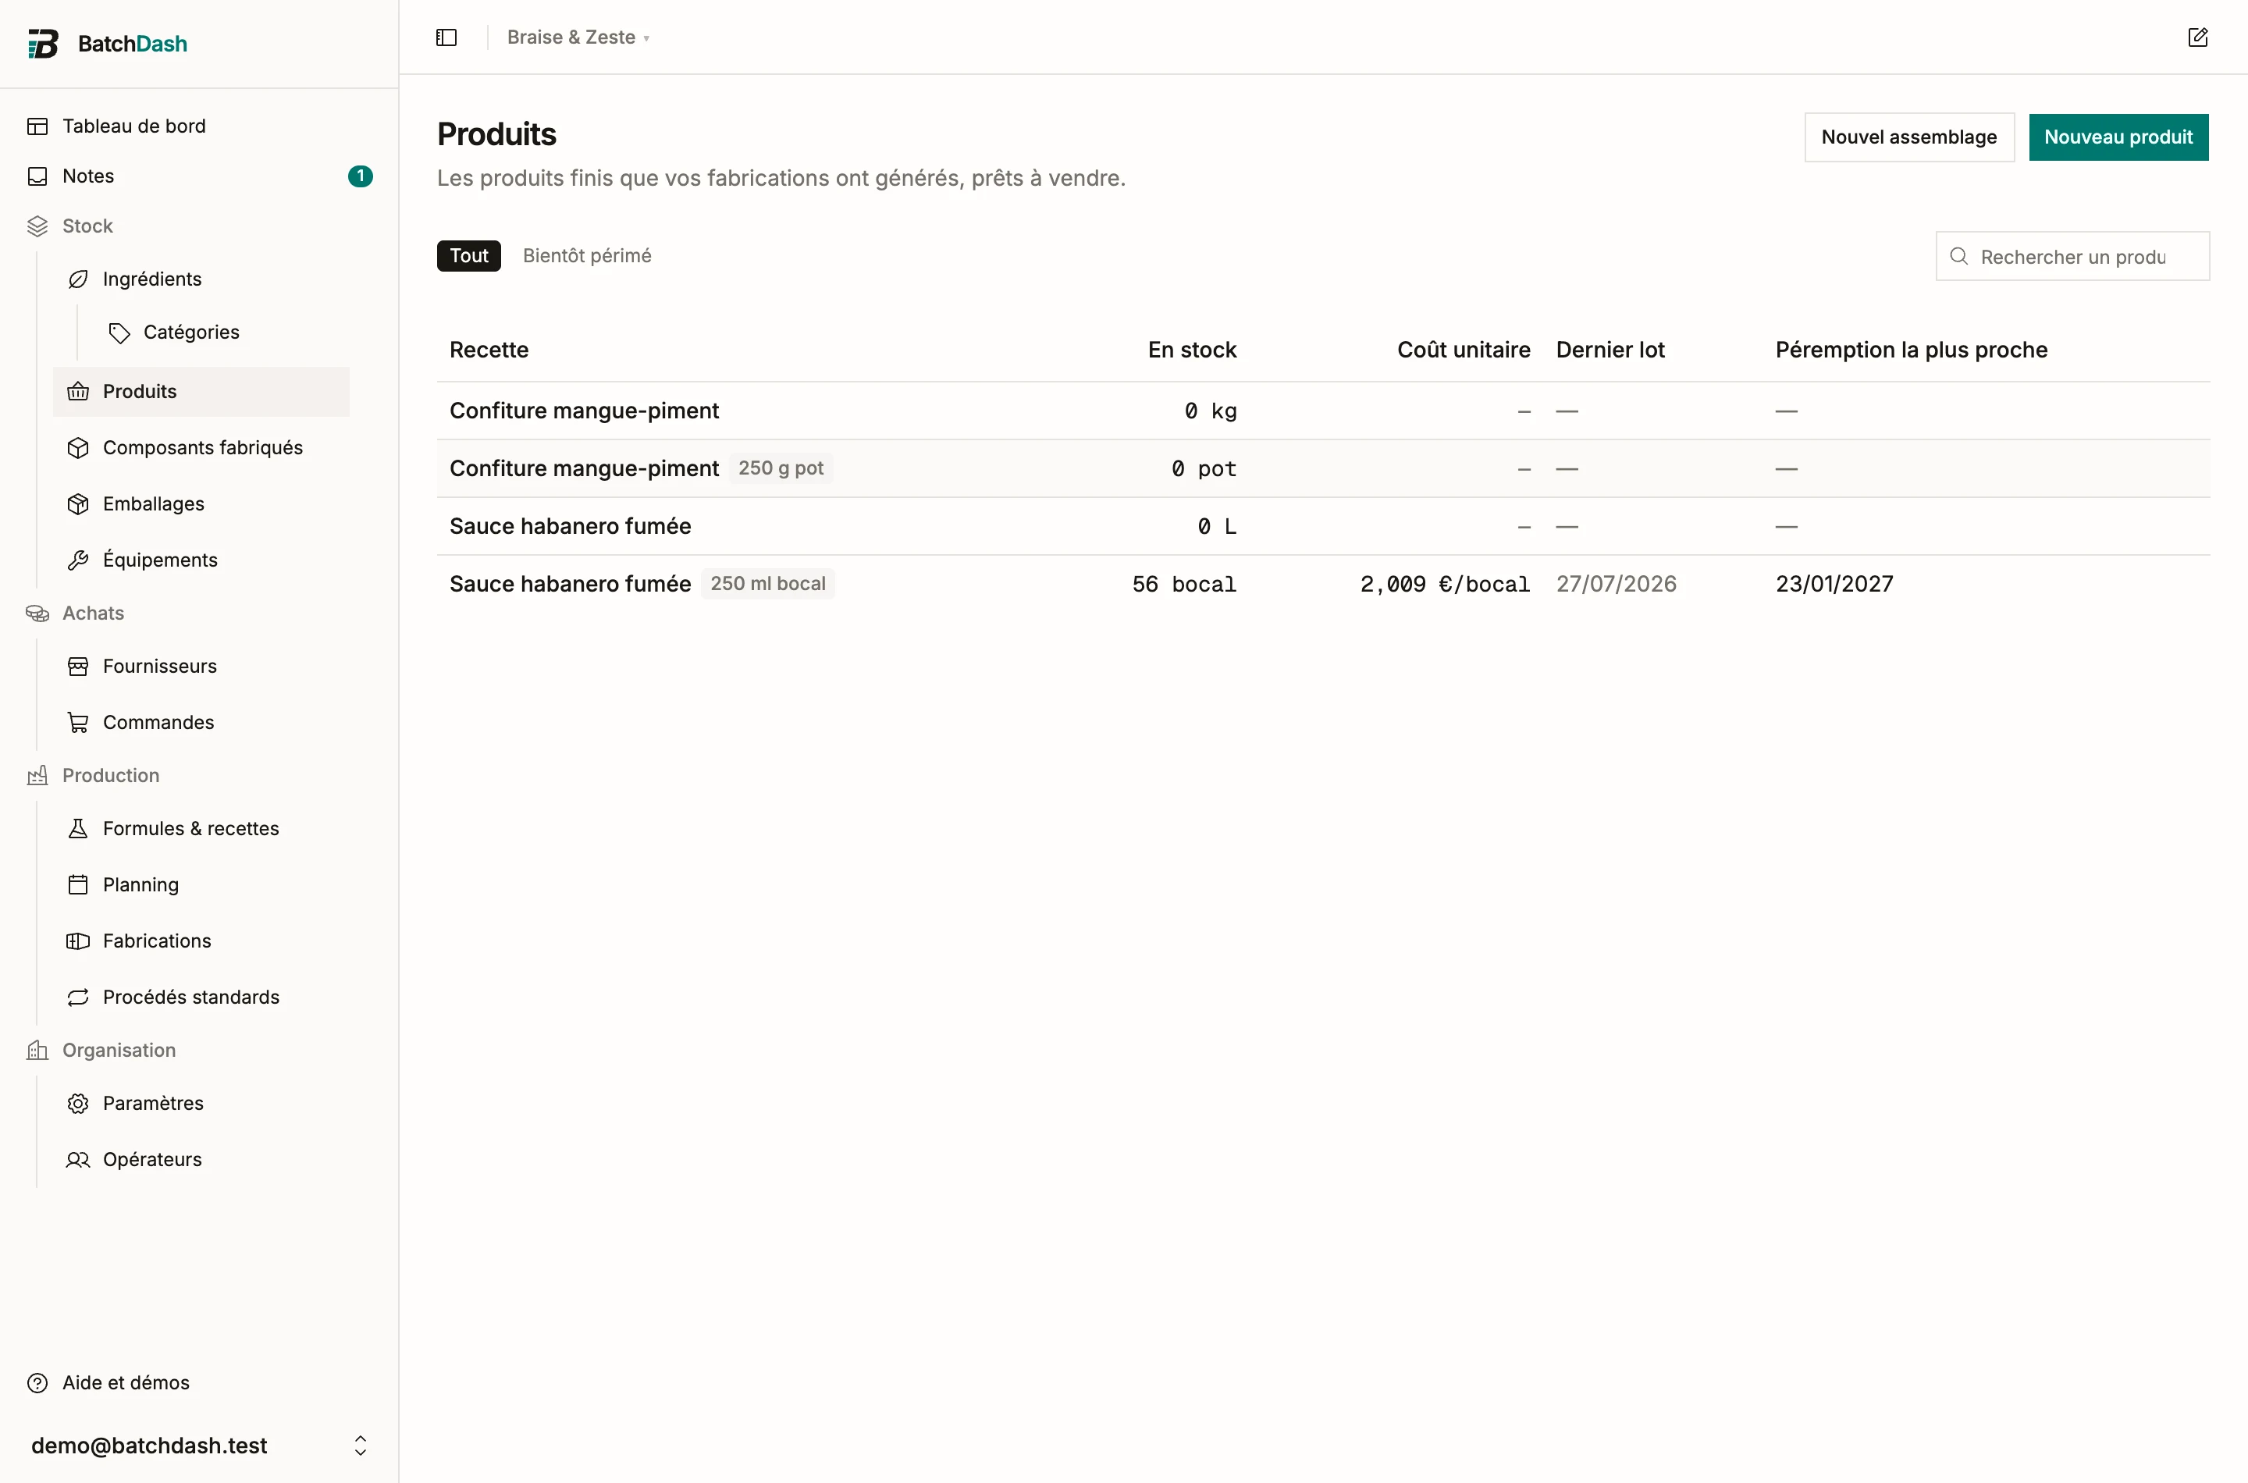Image resolution: width=2248 pixels, height=1483 pixels.
Task: Click the 250 ml bocal tag
Action: (768, 585)
